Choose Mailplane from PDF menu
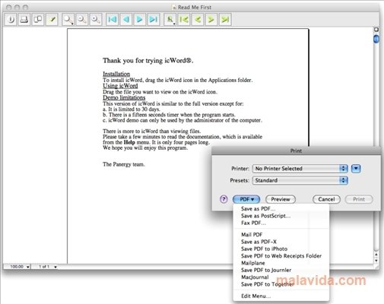Viewport: 384px width, 304px height. [x=281, y=263]
